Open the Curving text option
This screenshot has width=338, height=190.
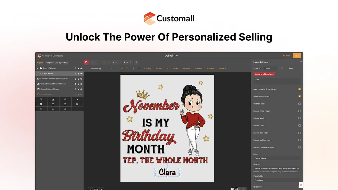148,69
